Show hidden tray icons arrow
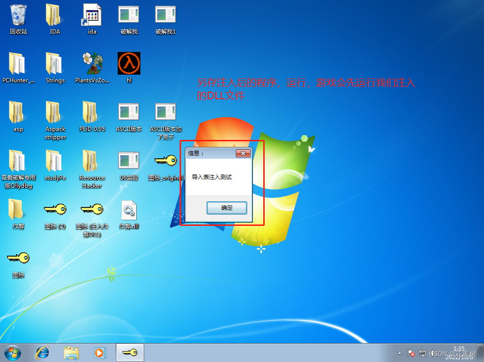Image resolution: width=484 pixels, height=362 pixels. 400,353
